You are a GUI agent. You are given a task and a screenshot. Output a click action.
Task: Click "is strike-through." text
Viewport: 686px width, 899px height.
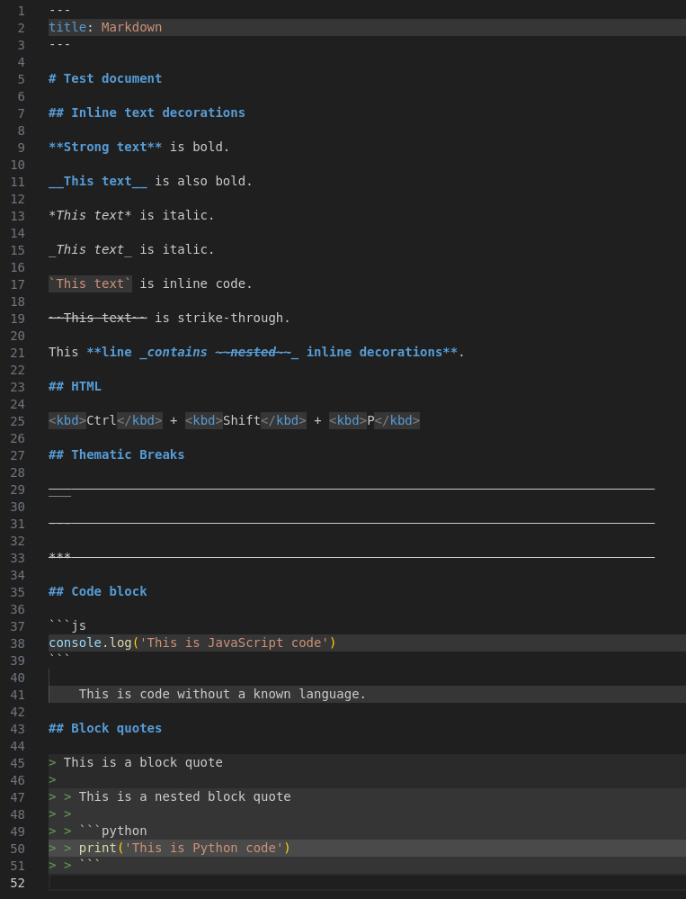click(x=223, y=319)
